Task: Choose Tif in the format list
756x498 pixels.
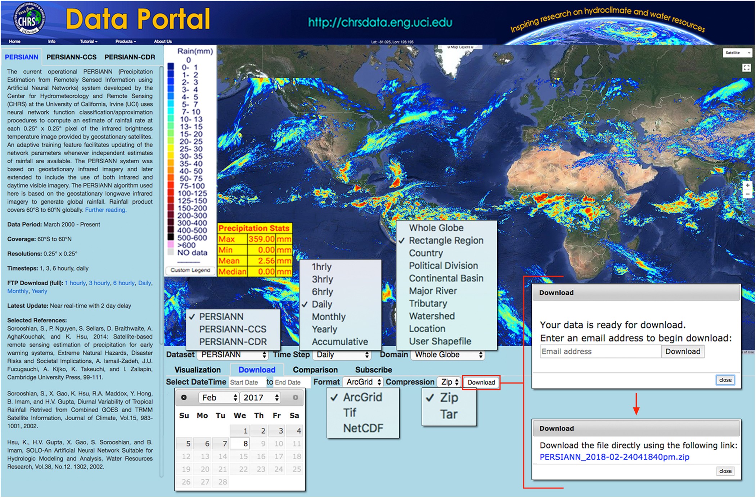Action: tap(350, 413)
